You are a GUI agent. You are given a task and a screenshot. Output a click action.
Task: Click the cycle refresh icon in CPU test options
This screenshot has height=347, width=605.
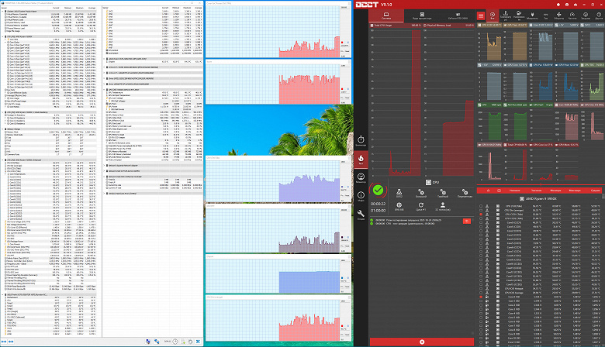pos(421,207)
